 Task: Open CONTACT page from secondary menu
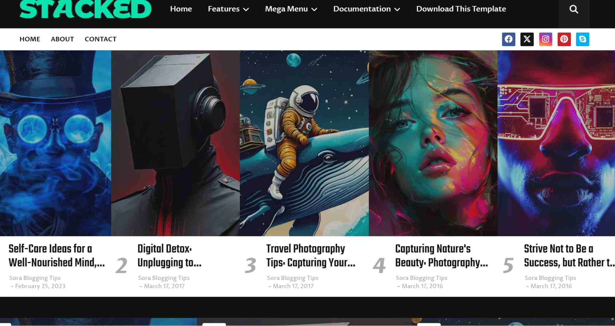point(100,39)
